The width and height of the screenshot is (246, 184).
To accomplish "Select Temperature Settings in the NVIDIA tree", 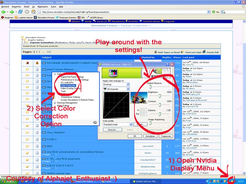I will point(70,97).
